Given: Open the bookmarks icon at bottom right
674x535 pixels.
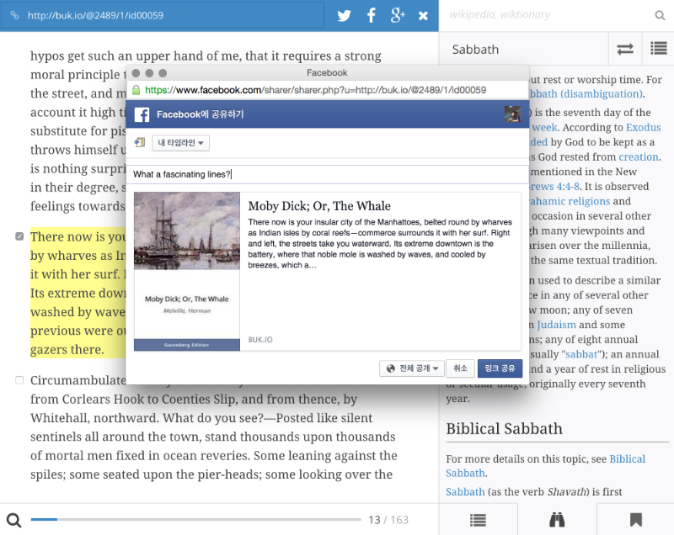Looking at the screenshot, I should click(636, 520).
